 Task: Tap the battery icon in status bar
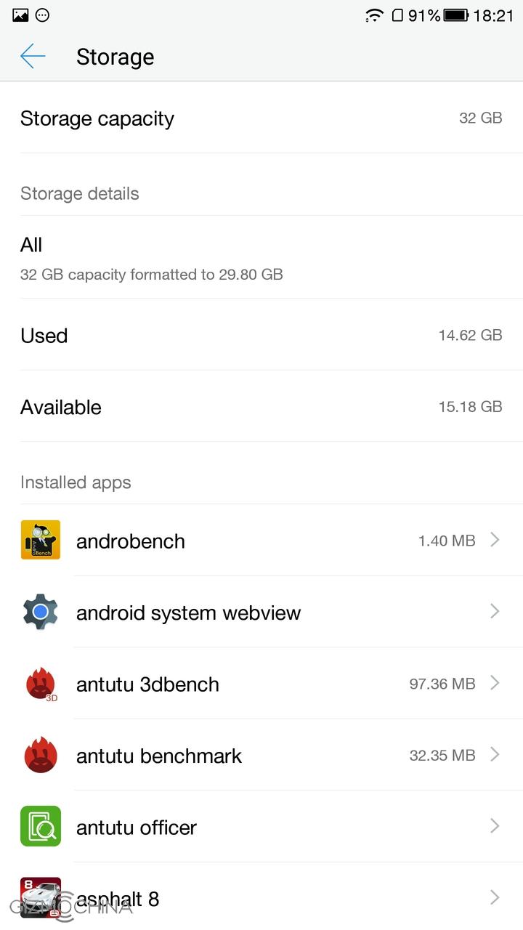[455, 15]
